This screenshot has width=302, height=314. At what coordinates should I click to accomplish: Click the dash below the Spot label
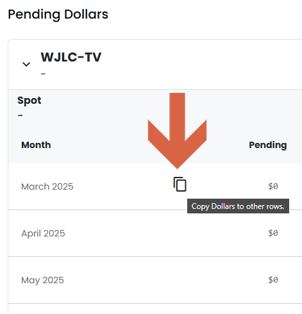pyautogui.click(x=21, y=115)
